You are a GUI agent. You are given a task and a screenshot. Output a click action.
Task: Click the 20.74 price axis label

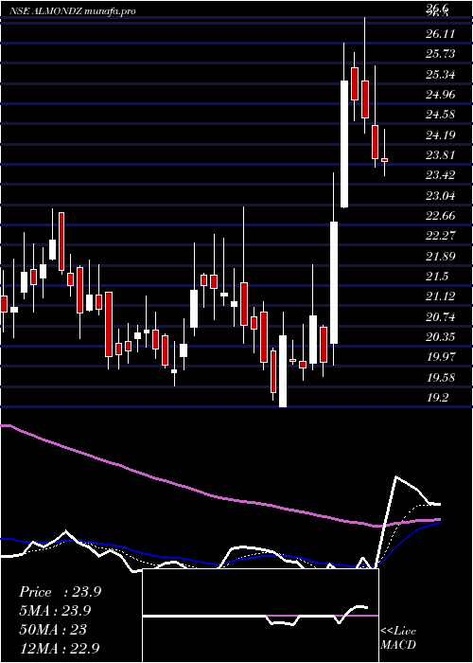[x=441, y=317]
